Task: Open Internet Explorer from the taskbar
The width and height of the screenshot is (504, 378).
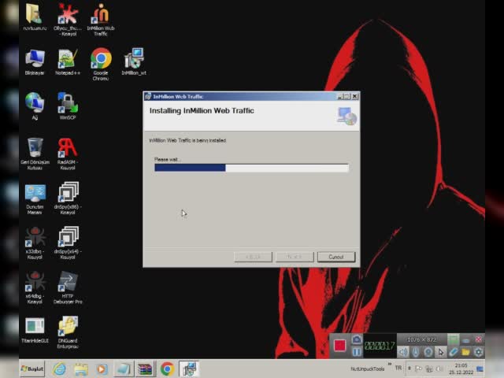Action: pos(60,369)
